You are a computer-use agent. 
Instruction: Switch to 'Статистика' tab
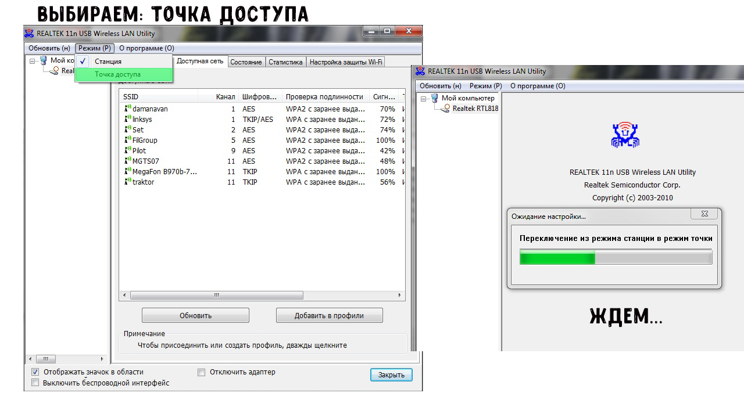point(285,62)
